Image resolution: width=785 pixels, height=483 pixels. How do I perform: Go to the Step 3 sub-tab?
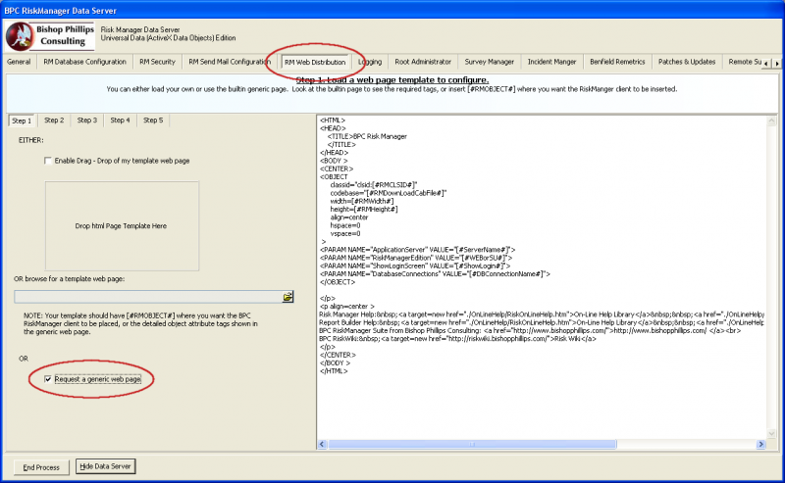click(x=87, y=120)
